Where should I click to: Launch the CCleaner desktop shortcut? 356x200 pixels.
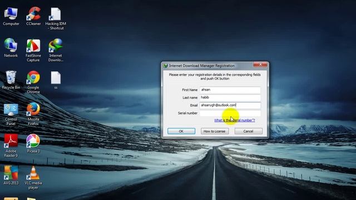(33, 16)
